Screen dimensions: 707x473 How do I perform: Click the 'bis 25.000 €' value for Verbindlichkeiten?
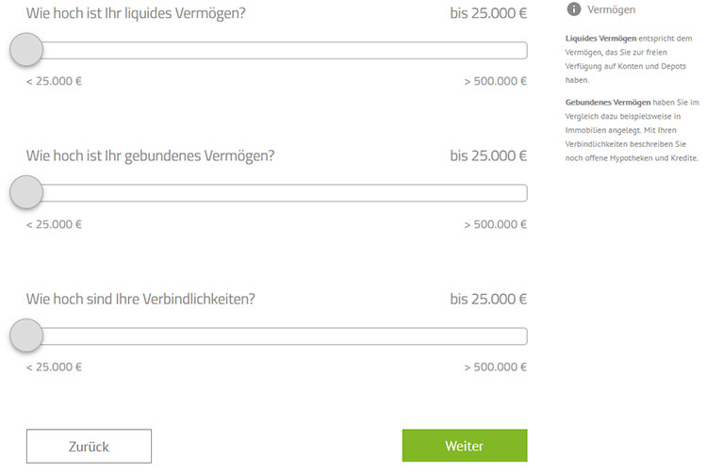point(488,299)
